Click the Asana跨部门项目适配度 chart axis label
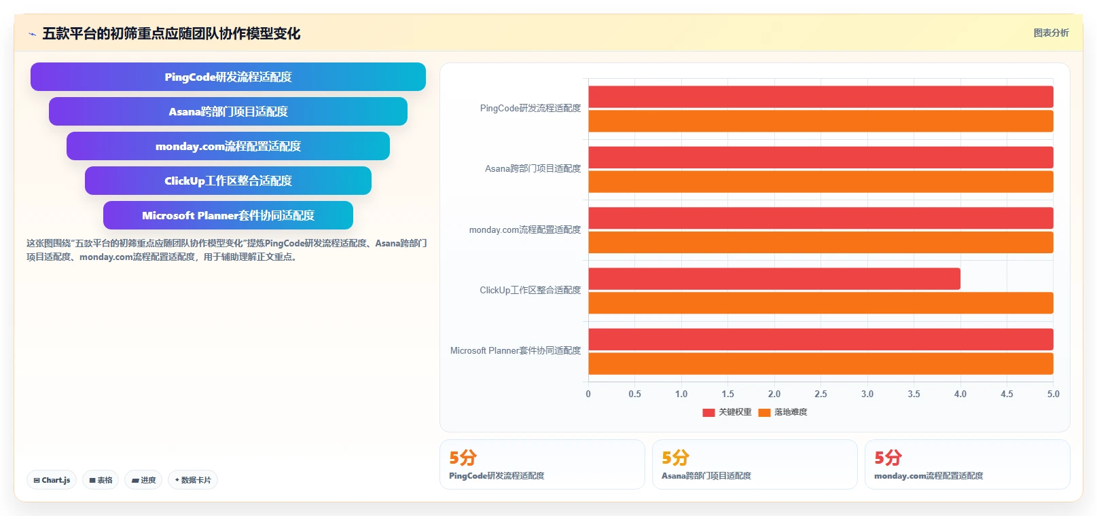The image size is (1097, 516). click(x=533, y=168)
